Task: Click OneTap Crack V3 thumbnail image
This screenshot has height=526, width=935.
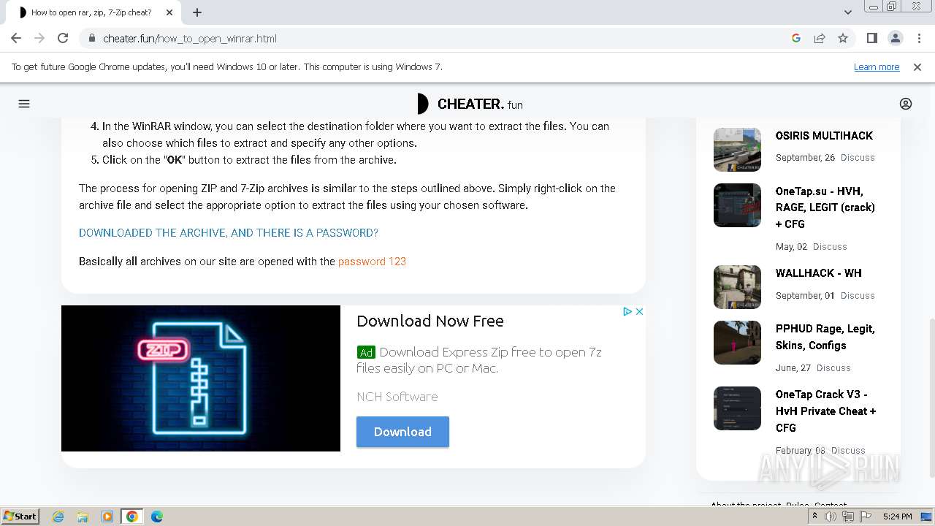Action: 737,408
